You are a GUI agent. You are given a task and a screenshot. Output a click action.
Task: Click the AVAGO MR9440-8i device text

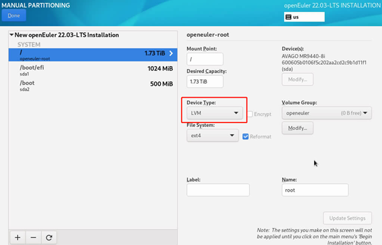pyautogui.click(x=303, y=56)
